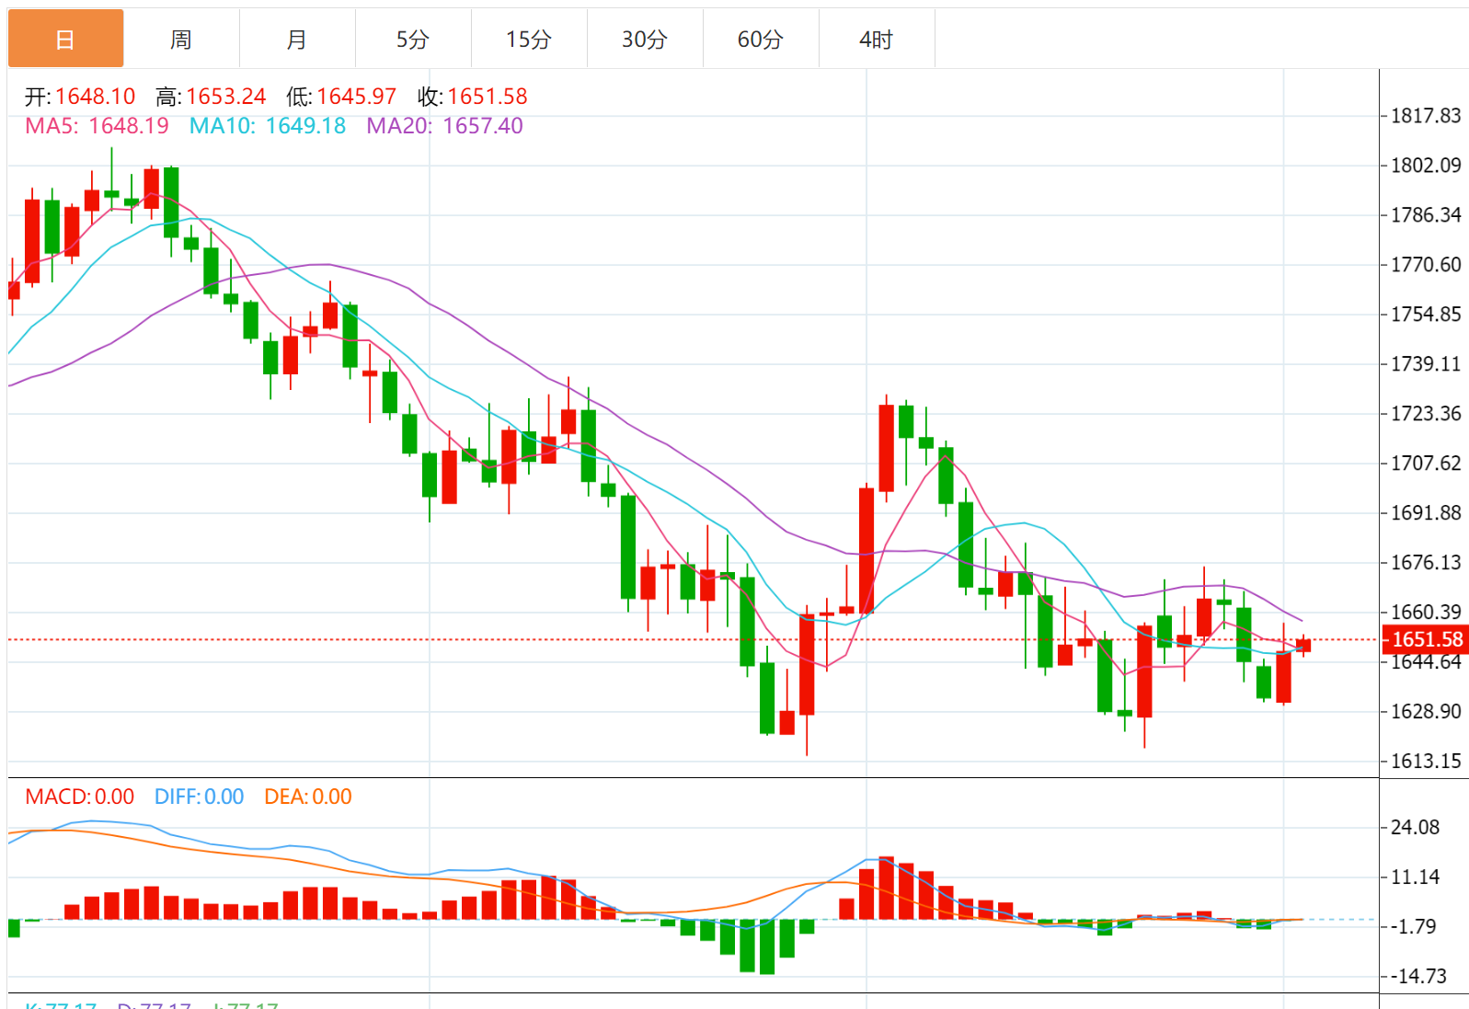
Task: Click the low price 1645.97
Action: coord(356,97)
